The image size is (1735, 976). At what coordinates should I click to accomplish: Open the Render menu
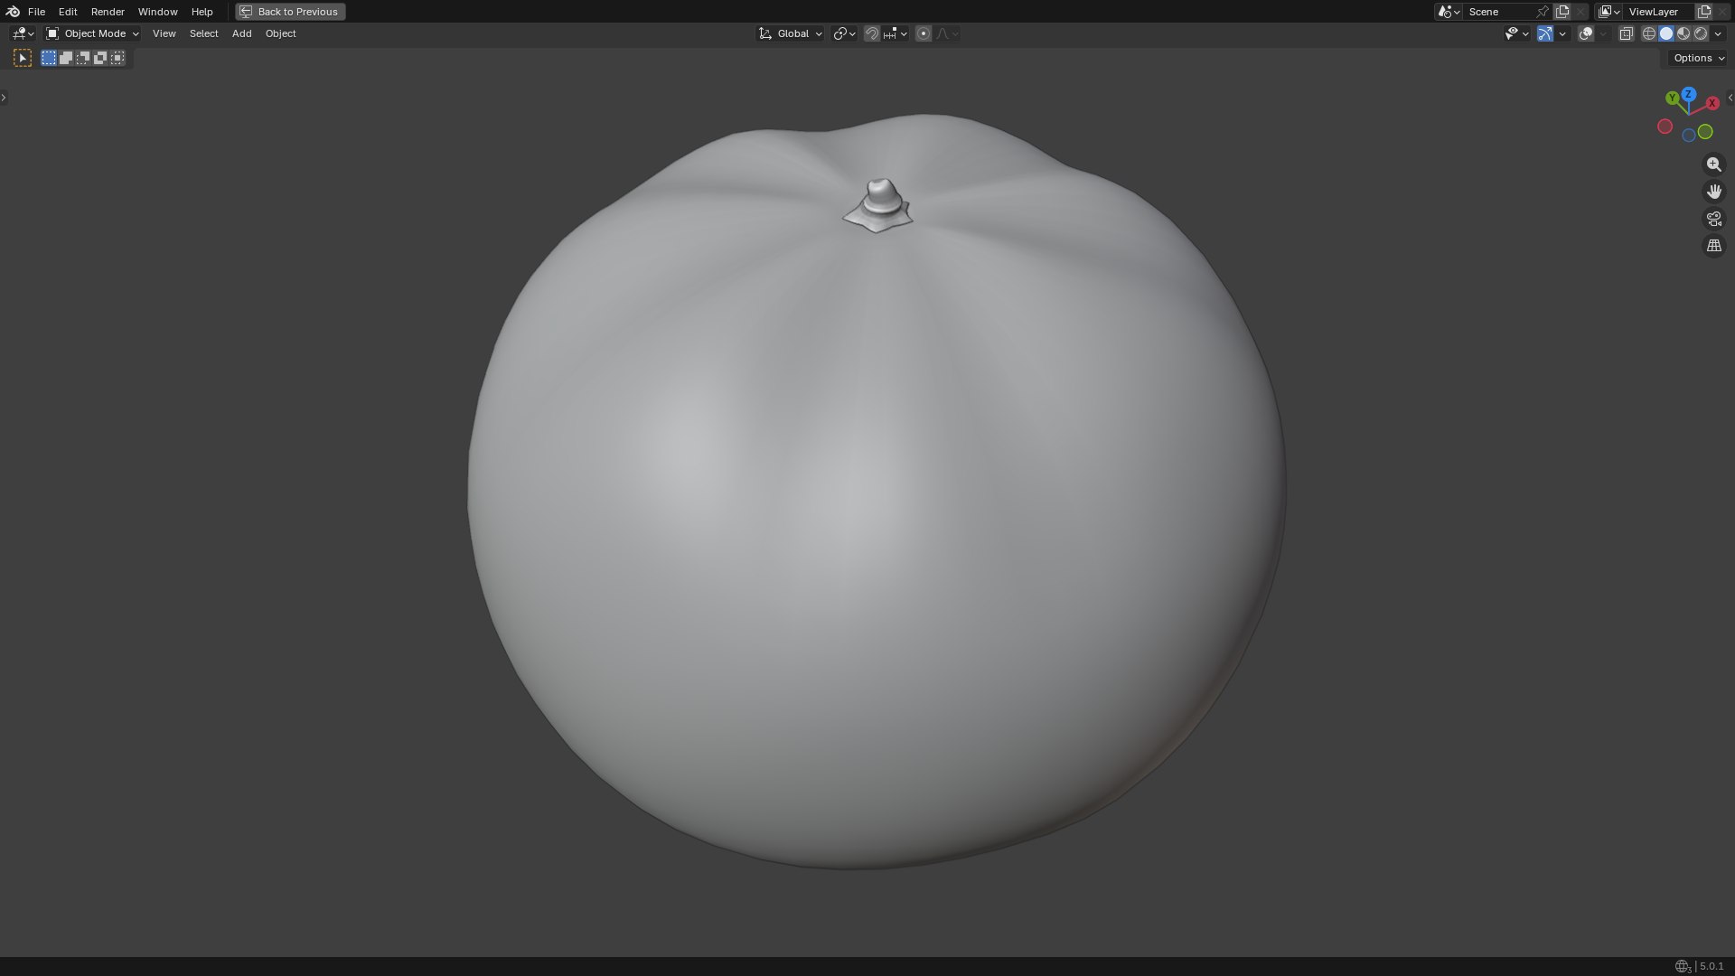click(108, 12)
